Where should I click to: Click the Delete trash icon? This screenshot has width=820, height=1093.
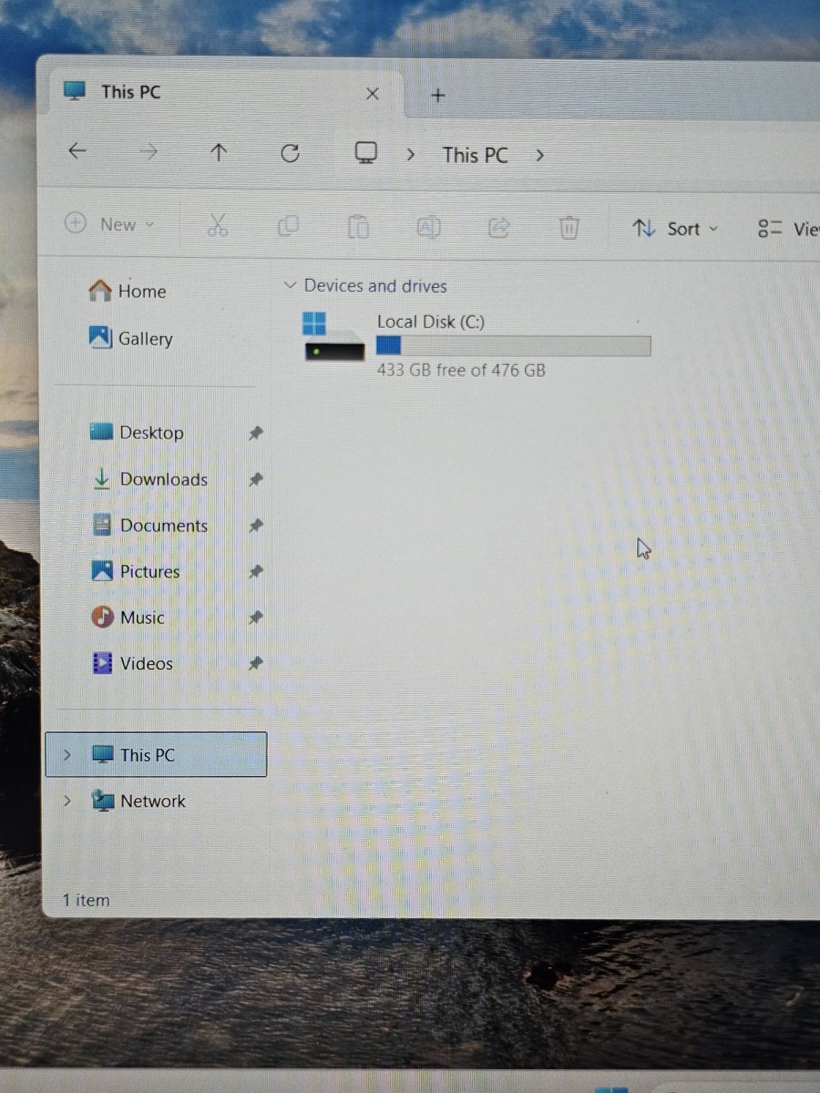pos(569,227)
